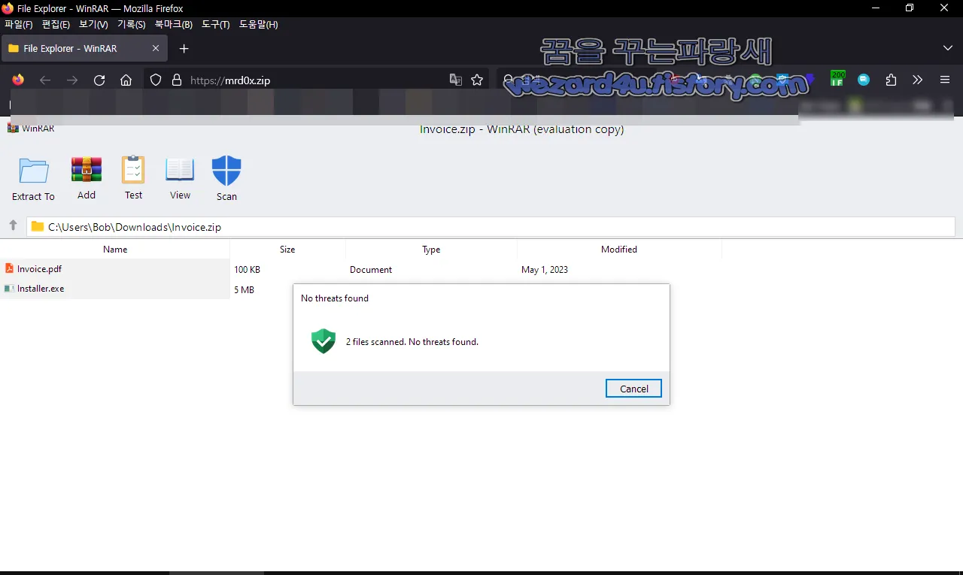
Task: Click the mrd0x.zip address bar URL
Action: [229, 80]
